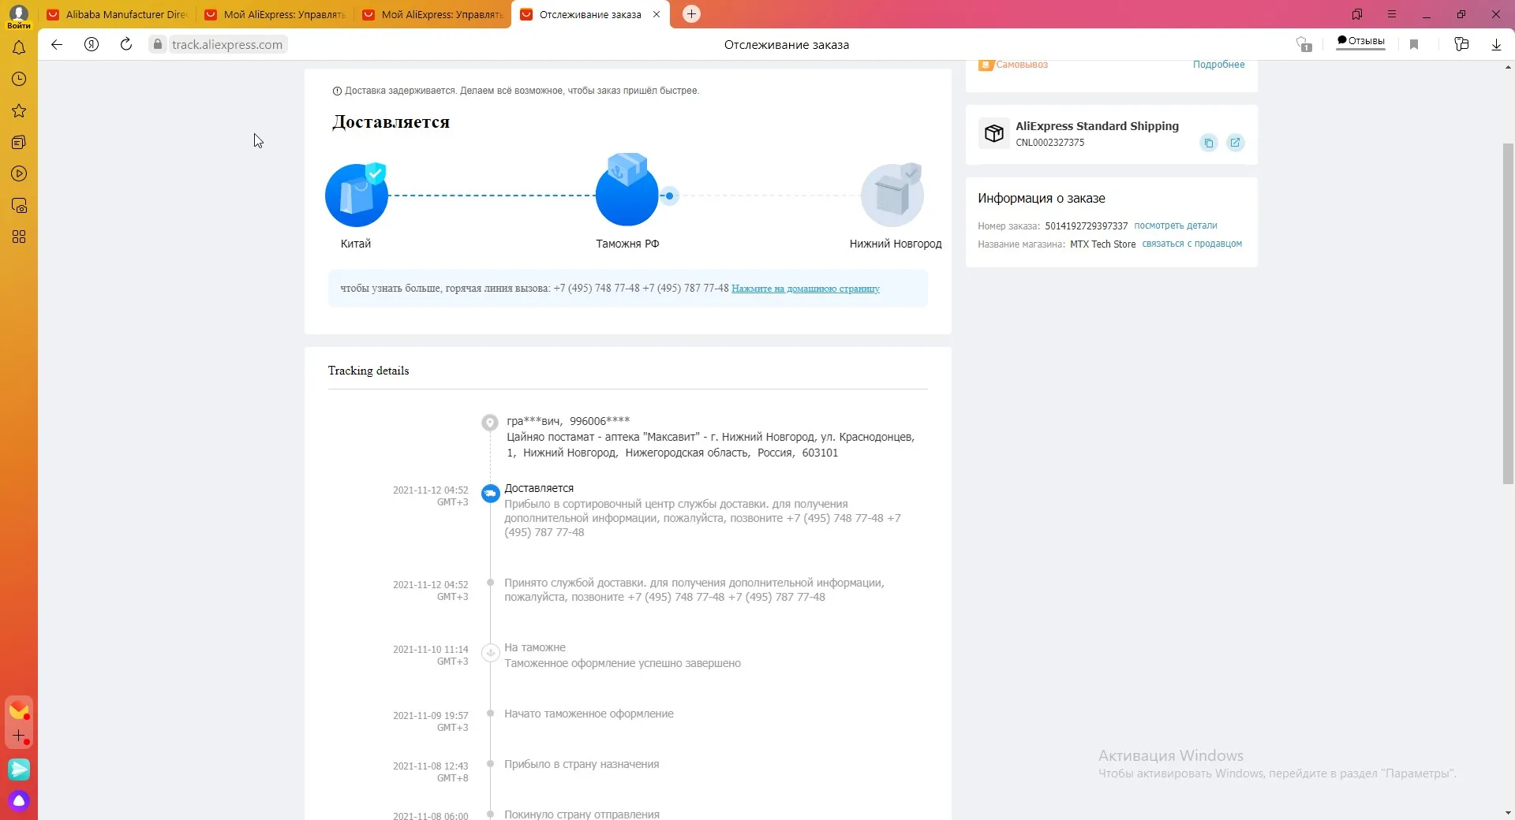Click the Китай shipping stage icon
The width and height of the screenshot is (1515, 820).
click(x=357, y=195)
